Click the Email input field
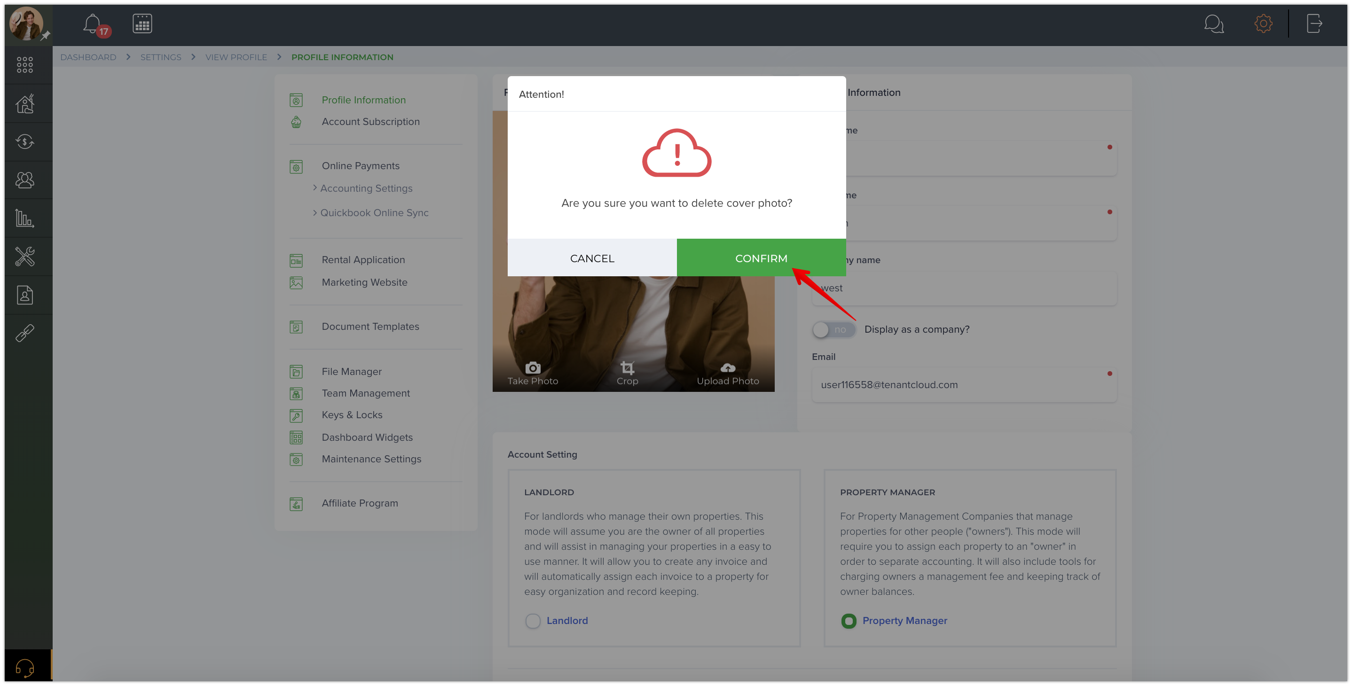This screenshot has height=686, width=1352. click(x=964, y=385)
